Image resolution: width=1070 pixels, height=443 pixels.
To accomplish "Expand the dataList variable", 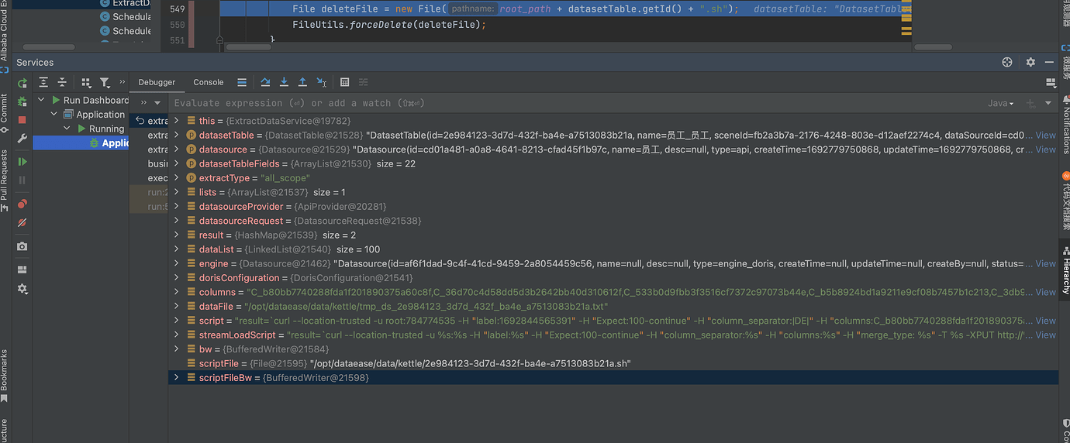I will pyautogui.click(x=177, y=249).
